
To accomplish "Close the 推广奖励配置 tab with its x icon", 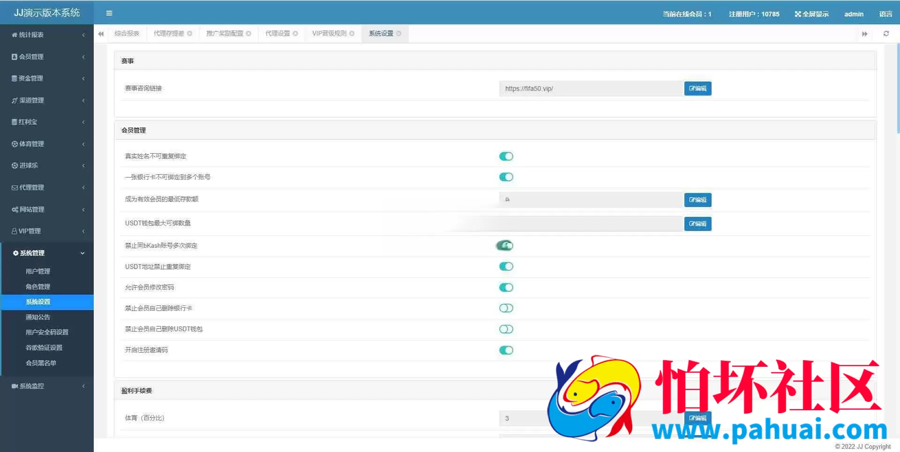I will tap(249, 34).
